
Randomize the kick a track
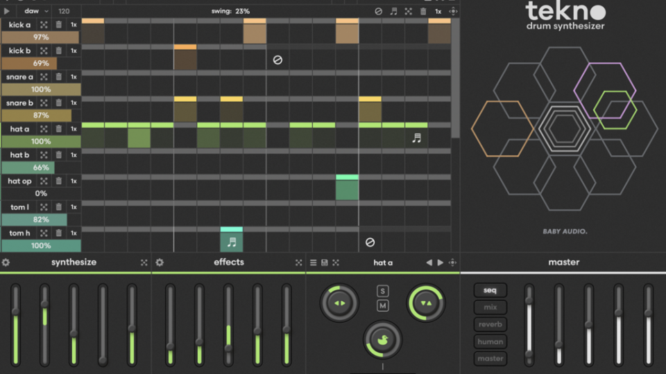[x=44, y=25]
